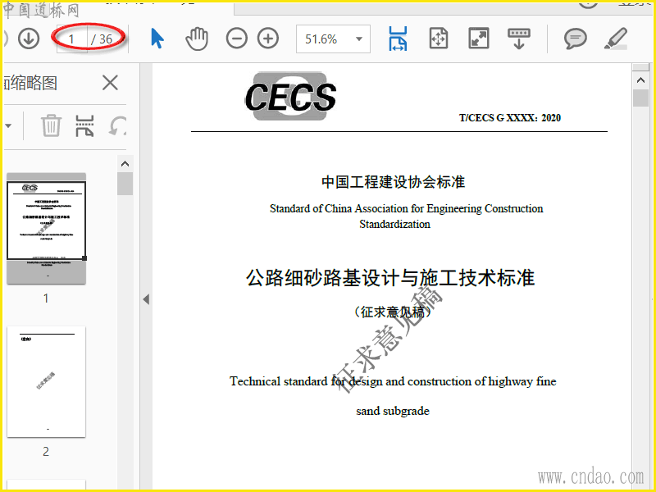Zoom in with the plus button
Viewport: 656px width, 492px height.
[x=268, y=39]
